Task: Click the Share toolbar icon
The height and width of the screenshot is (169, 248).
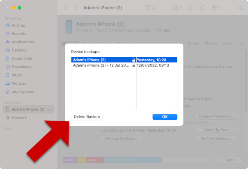Action: [191, 7]
